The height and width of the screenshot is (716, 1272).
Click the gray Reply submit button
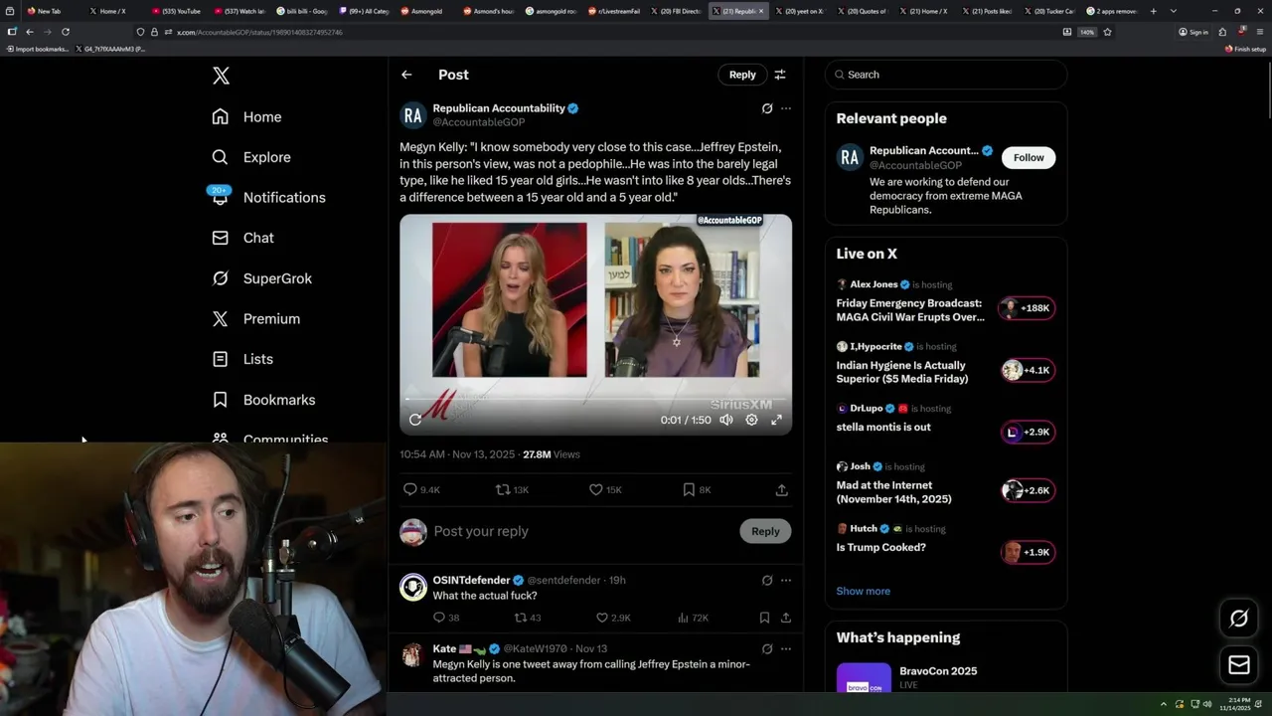[765, 531]
